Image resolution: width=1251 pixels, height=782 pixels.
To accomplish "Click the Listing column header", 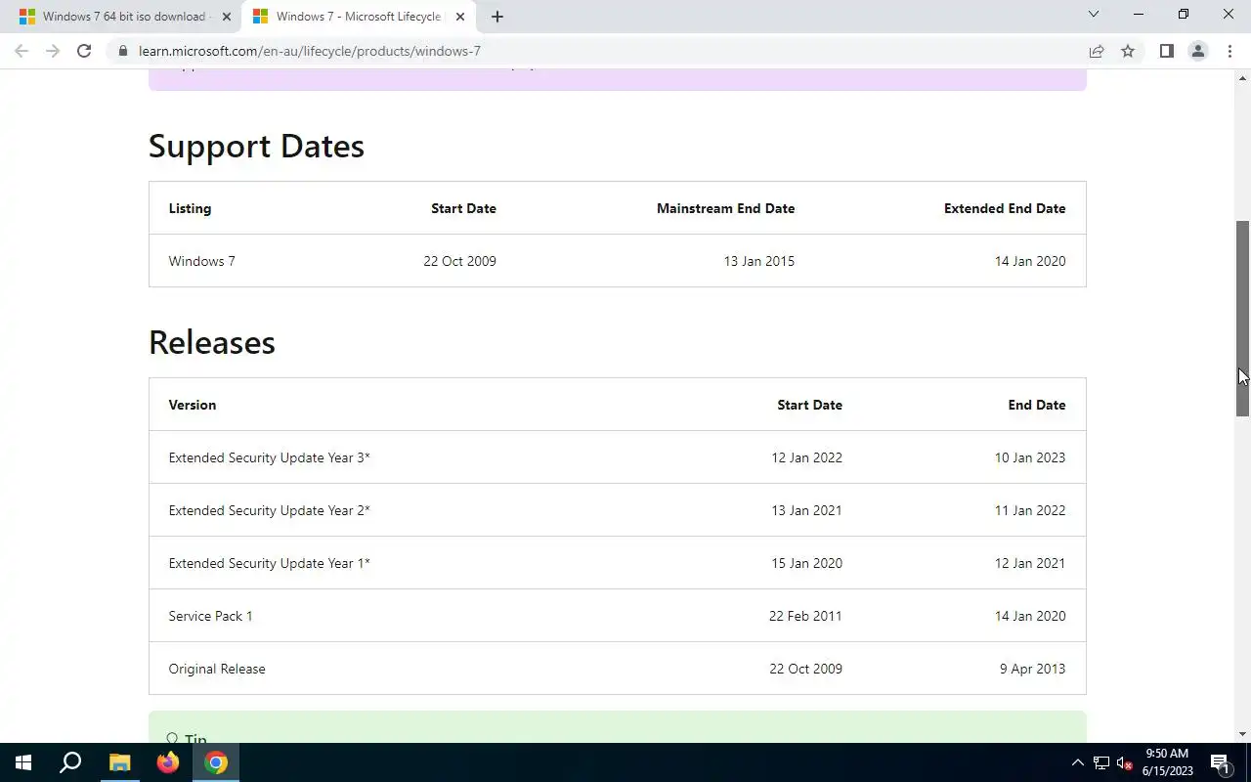I will tap(190, 208).
